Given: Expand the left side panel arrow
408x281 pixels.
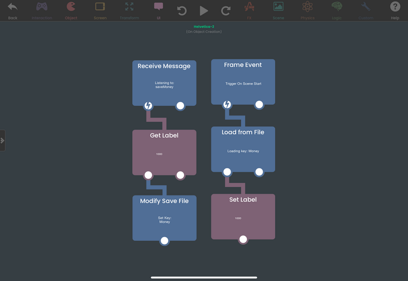Looking at the screenshot, I should click(x=3, y=140).
